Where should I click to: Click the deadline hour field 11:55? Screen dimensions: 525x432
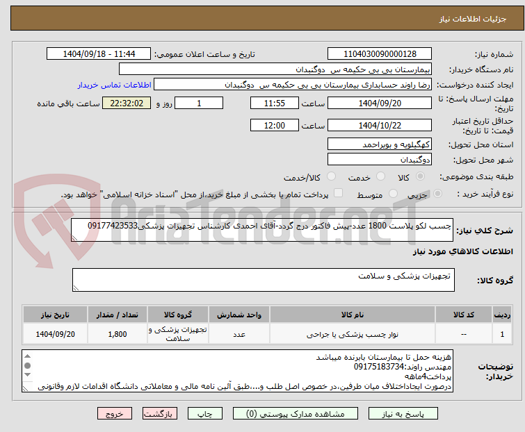[275, 103]
